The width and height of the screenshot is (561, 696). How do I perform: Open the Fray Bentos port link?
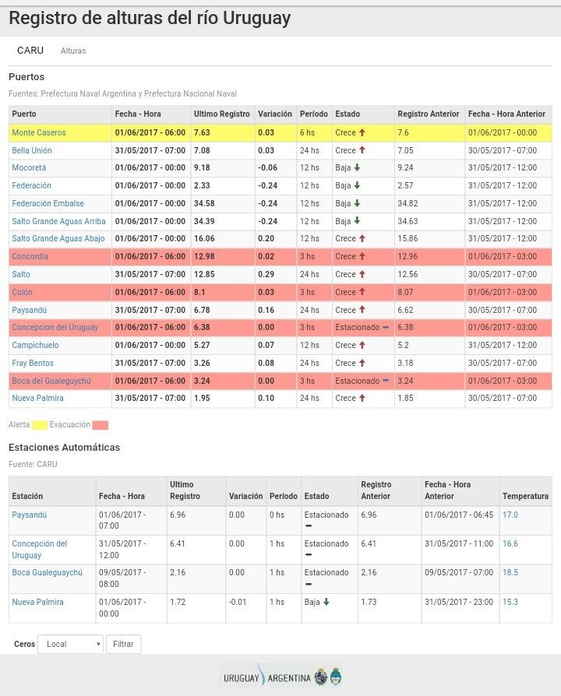(34, 364)
